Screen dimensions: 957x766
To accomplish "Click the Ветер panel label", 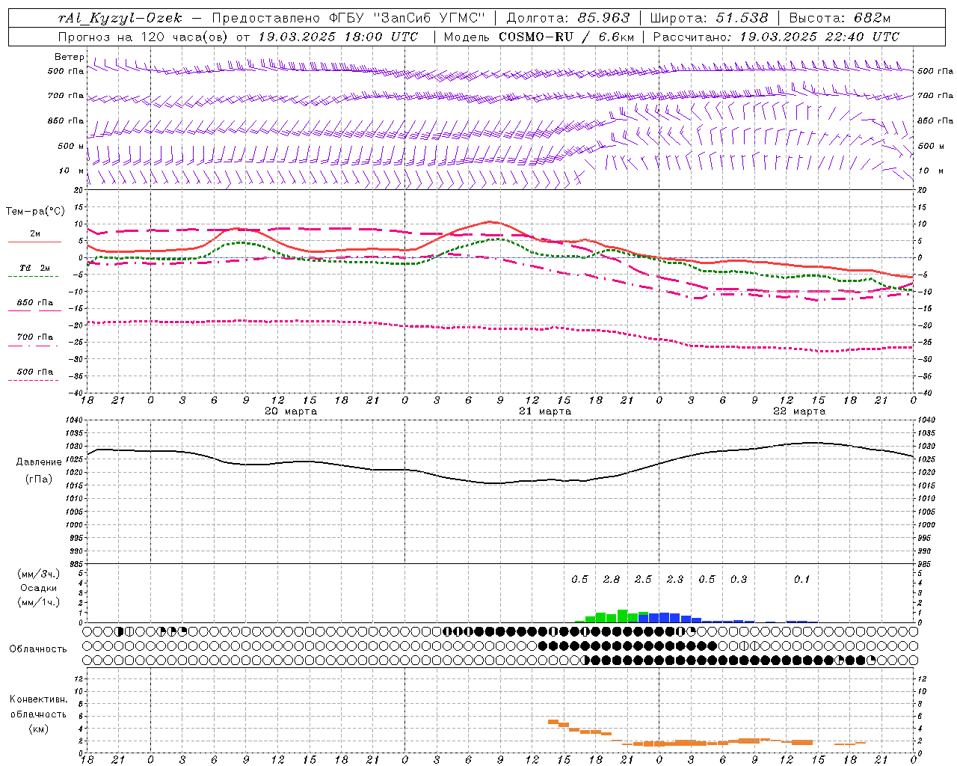I will point(69,57).
